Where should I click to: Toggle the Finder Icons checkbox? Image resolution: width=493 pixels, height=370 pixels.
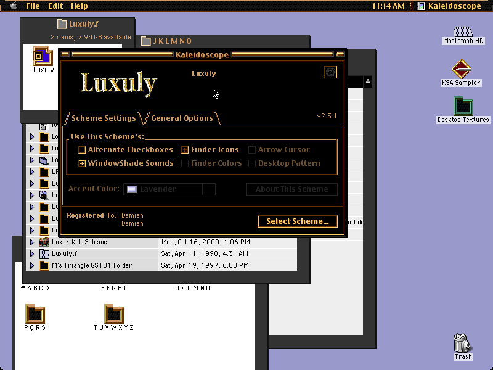point(185,150)
